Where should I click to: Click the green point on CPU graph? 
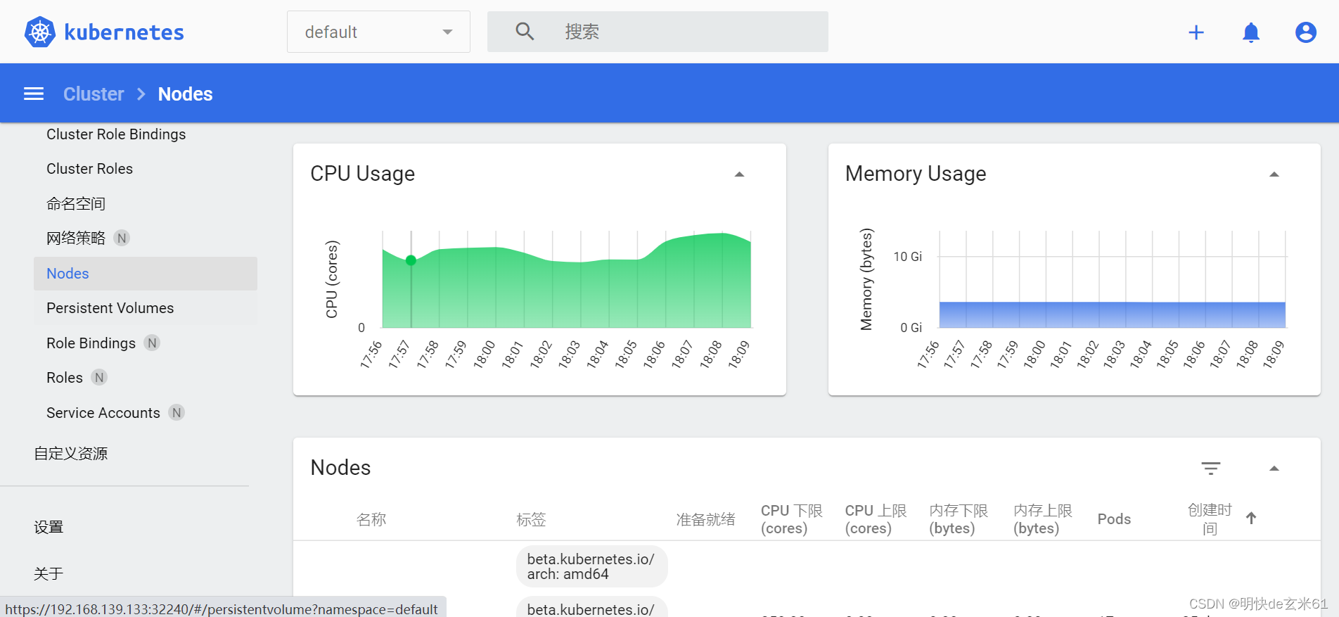point(411,260)
